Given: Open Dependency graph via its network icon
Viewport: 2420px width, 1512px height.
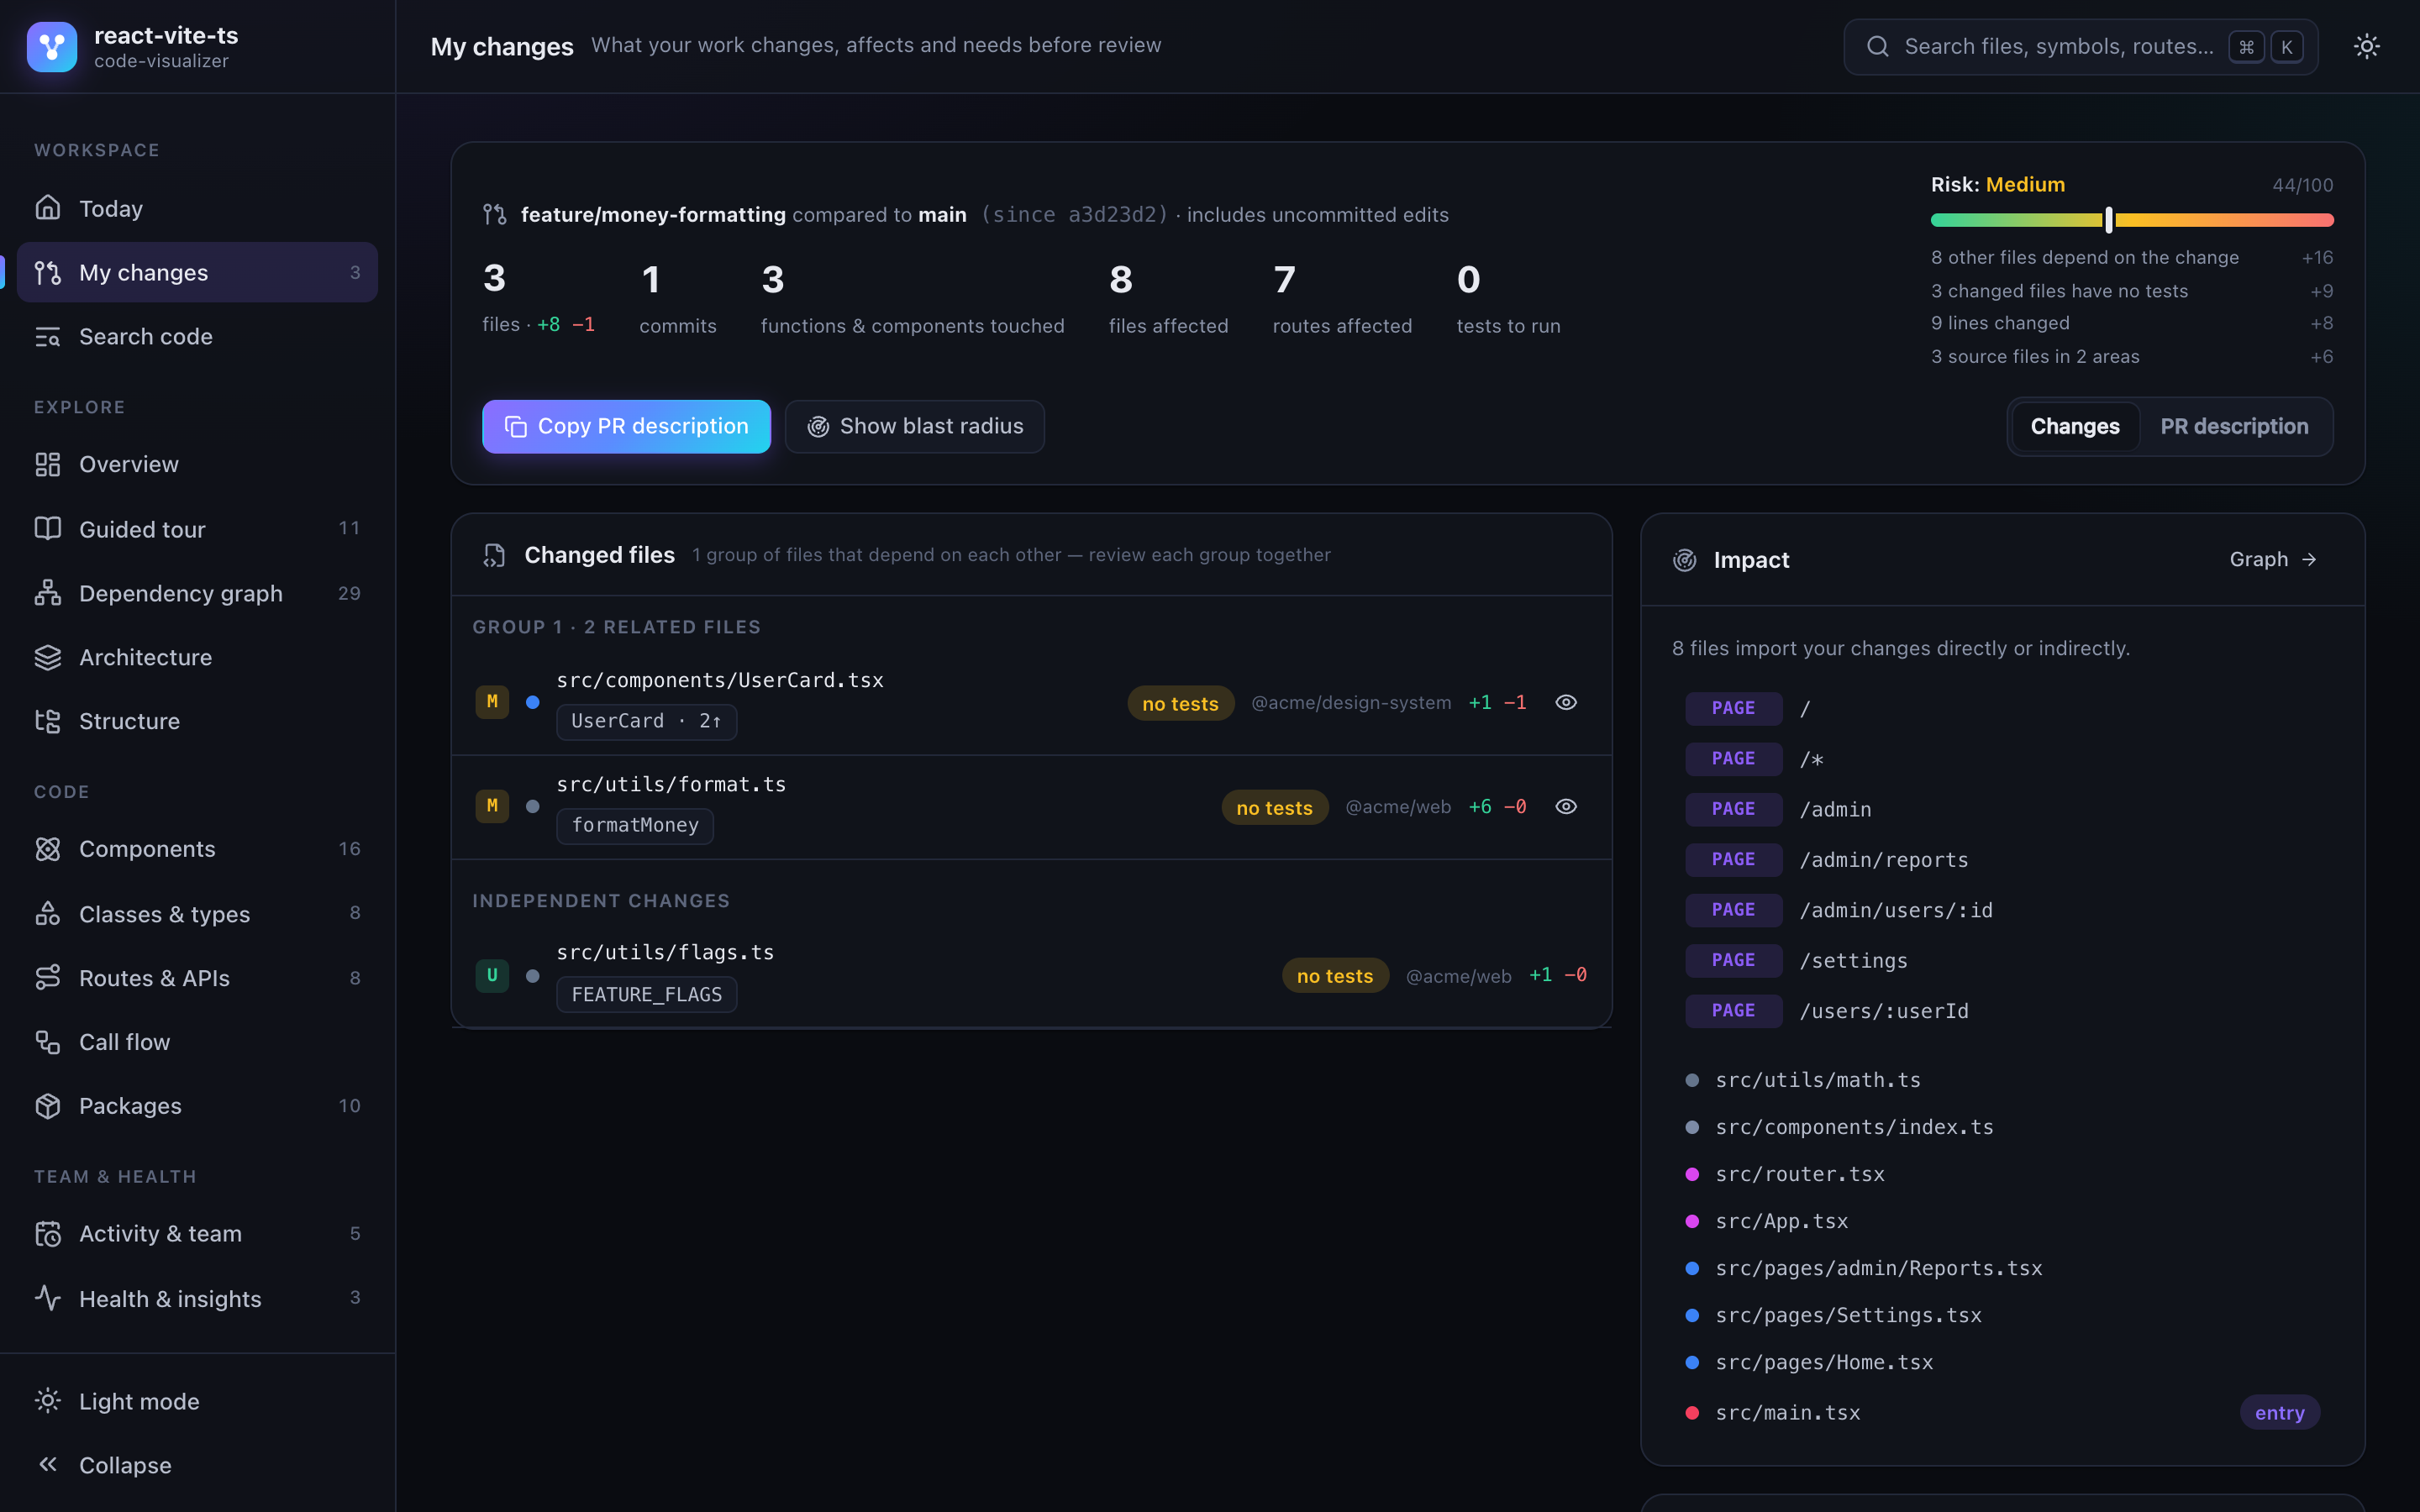Looking at the screenshot, I should [x=48, y=593].
